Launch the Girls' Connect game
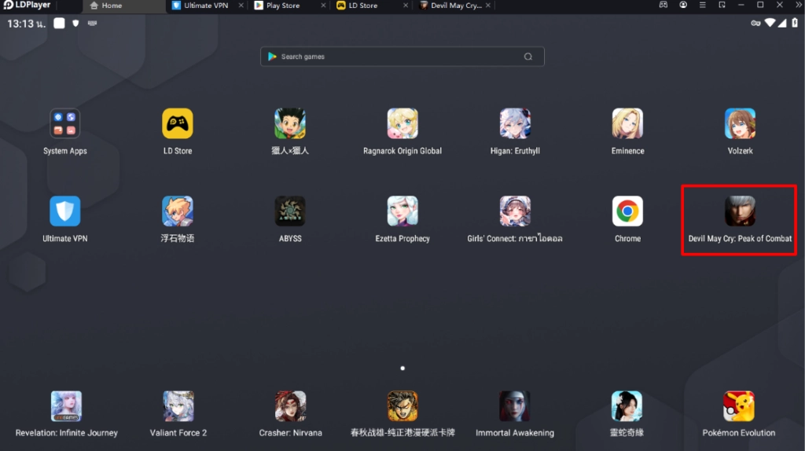This screenshot has width=805, height=451. 515,211
